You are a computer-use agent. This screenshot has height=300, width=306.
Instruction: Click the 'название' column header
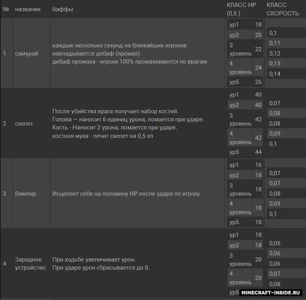[28, 9]
